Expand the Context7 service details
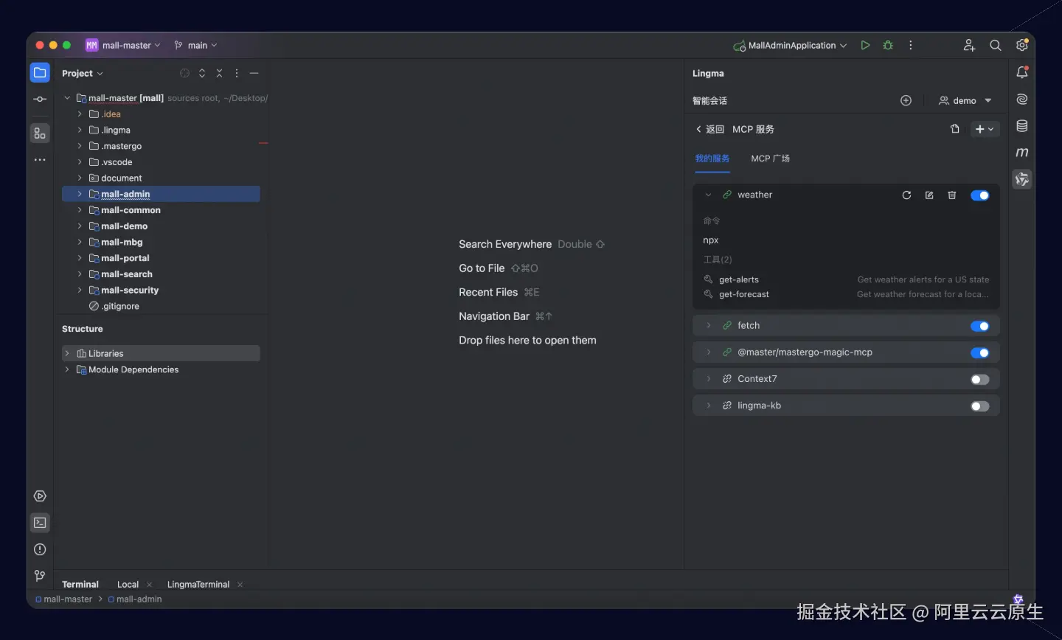The width and height of the screenshot is (1062, 640). click(x=708, y=379)
